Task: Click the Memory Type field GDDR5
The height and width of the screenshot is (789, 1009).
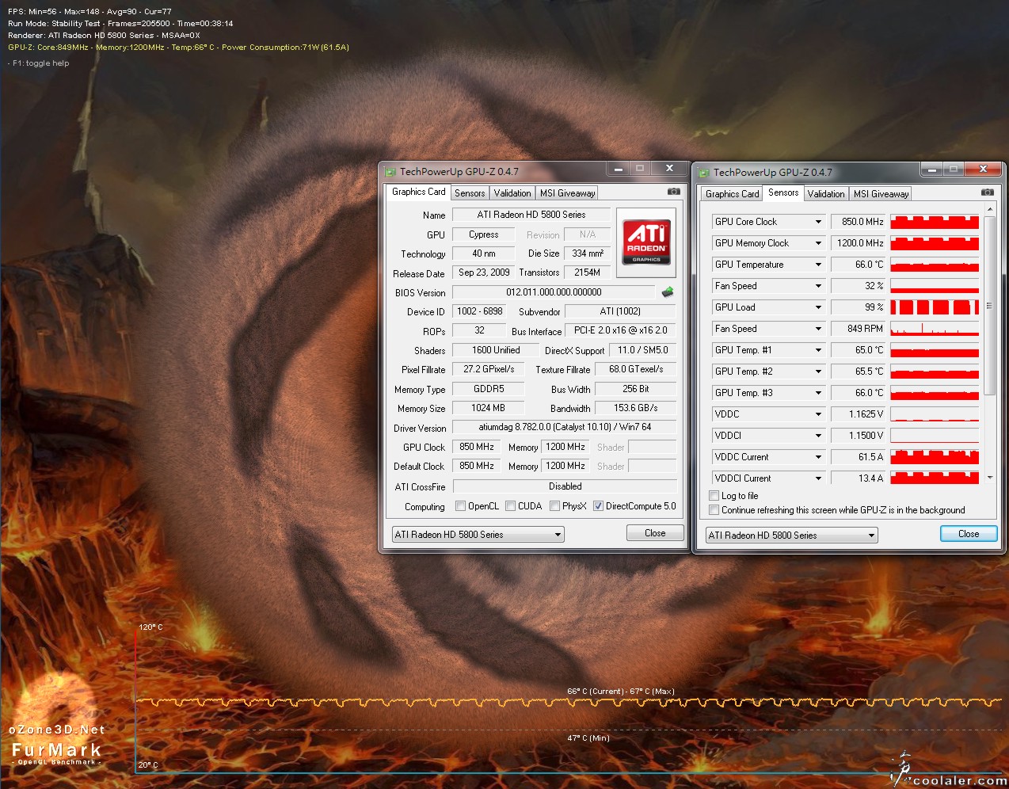Action: pos(489,389)
